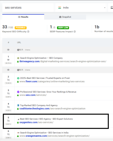Image resolution: width=113 pixels, height=141 pixels.
Task: Click the orangemantra favicon beside the result title
Action: tap(18, 133)
